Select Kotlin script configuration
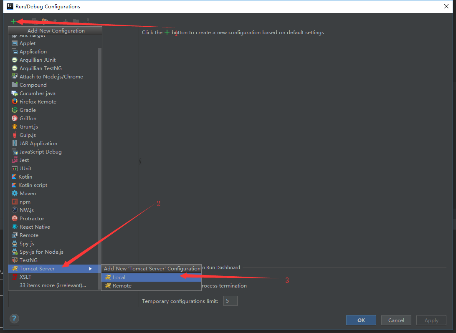456x333 pixels. [55, 185]
